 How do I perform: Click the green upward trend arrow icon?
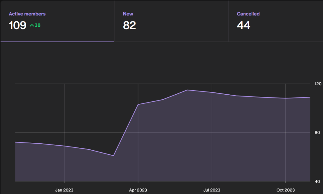[x=32, y=25]
